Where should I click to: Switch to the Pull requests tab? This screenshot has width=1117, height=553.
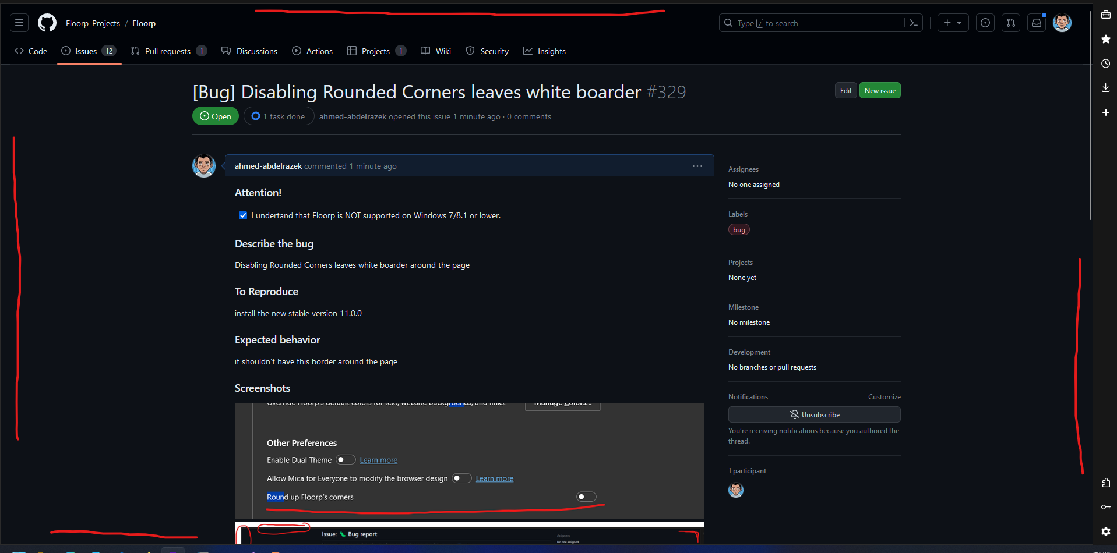[167, 51]
